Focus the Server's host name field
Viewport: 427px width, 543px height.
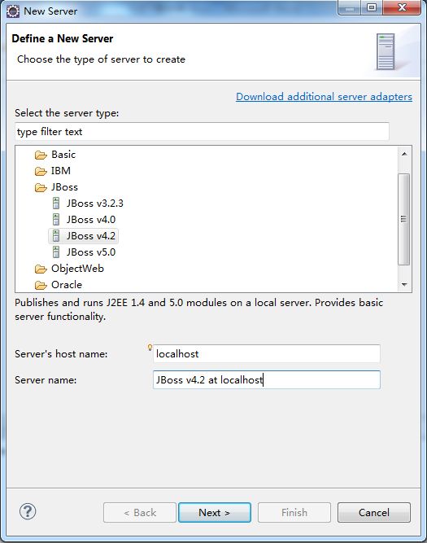[x=267, y=353]
